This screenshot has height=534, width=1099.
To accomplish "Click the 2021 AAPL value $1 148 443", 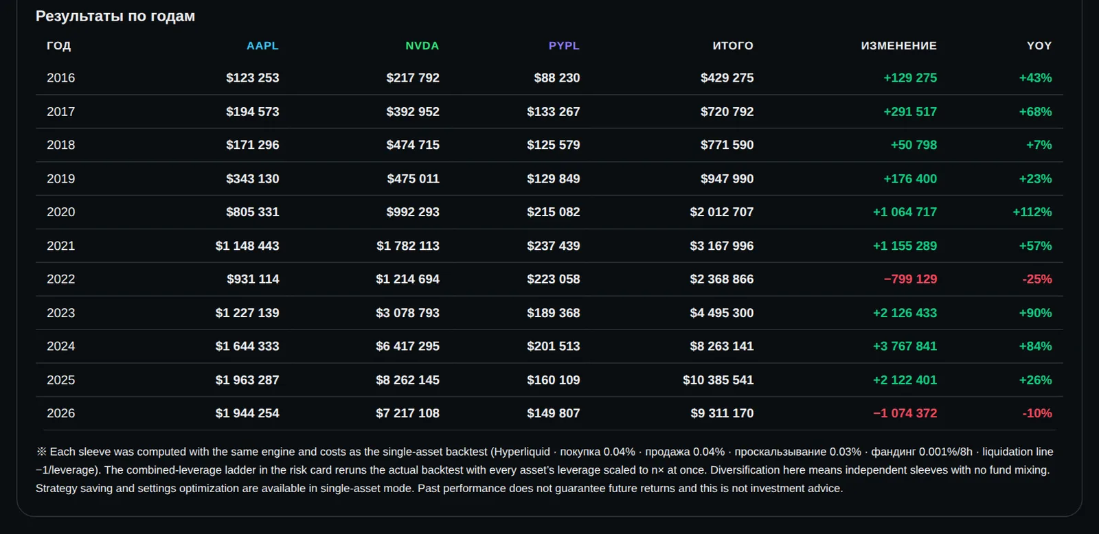I will 247,246.
